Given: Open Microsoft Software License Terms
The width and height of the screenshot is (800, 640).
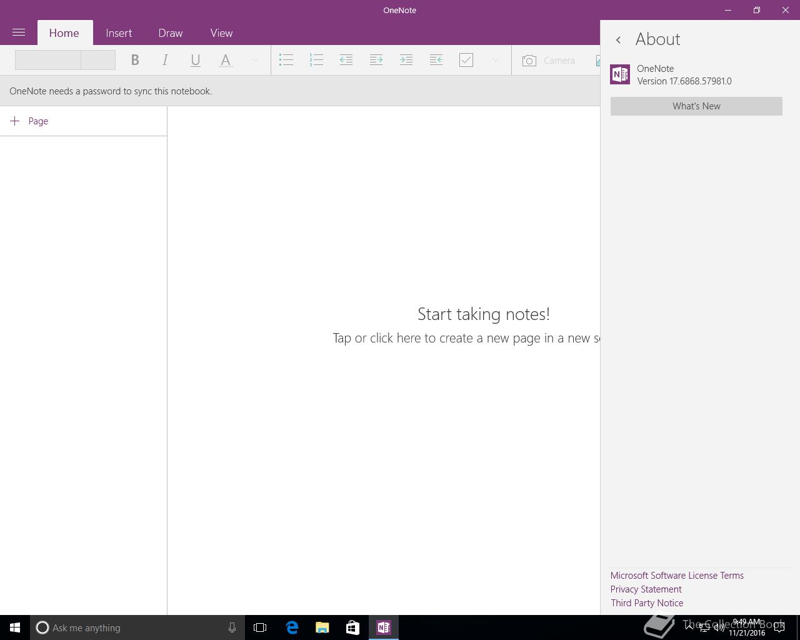Looking at the screenshot, I should (x=677, y=576).
